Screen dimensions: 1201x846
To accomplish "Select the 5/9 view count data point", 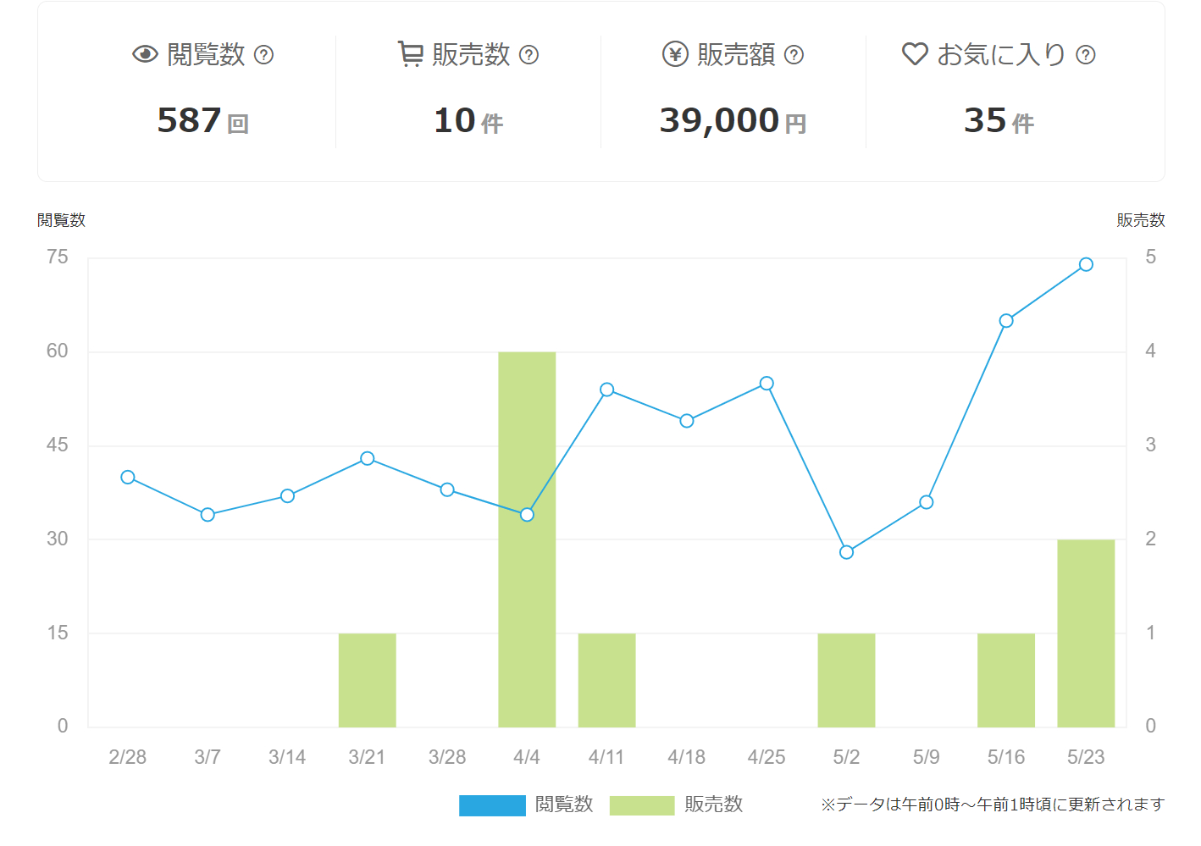I will coord(927,502).
